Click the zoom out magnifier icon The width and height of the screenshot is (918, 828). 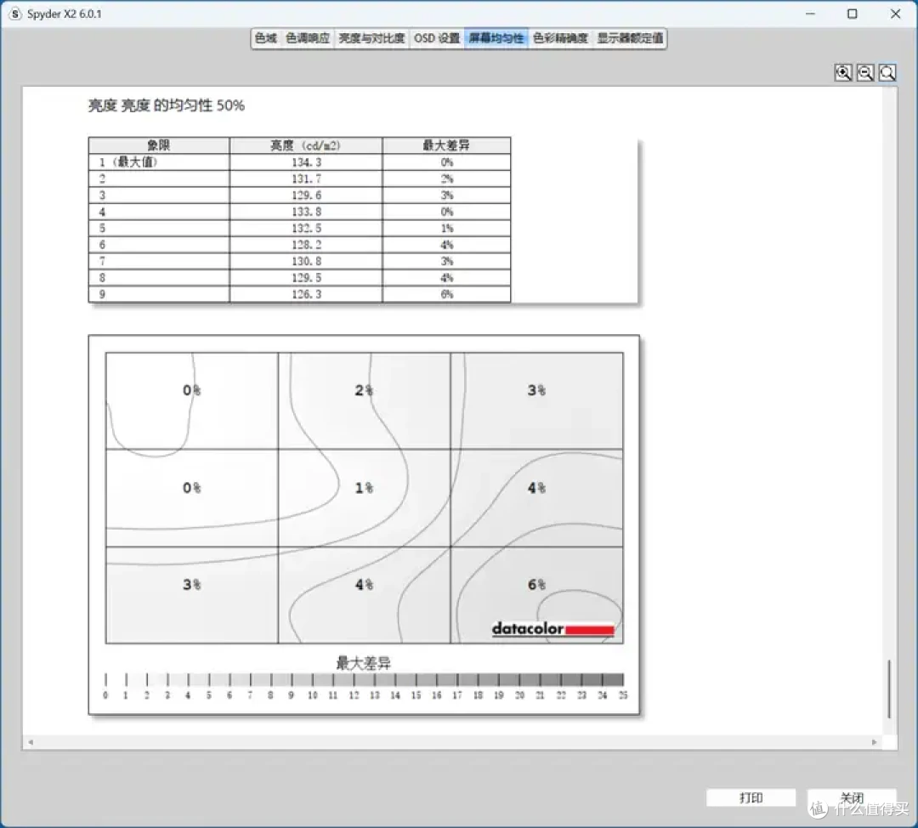tap(865, 72)
